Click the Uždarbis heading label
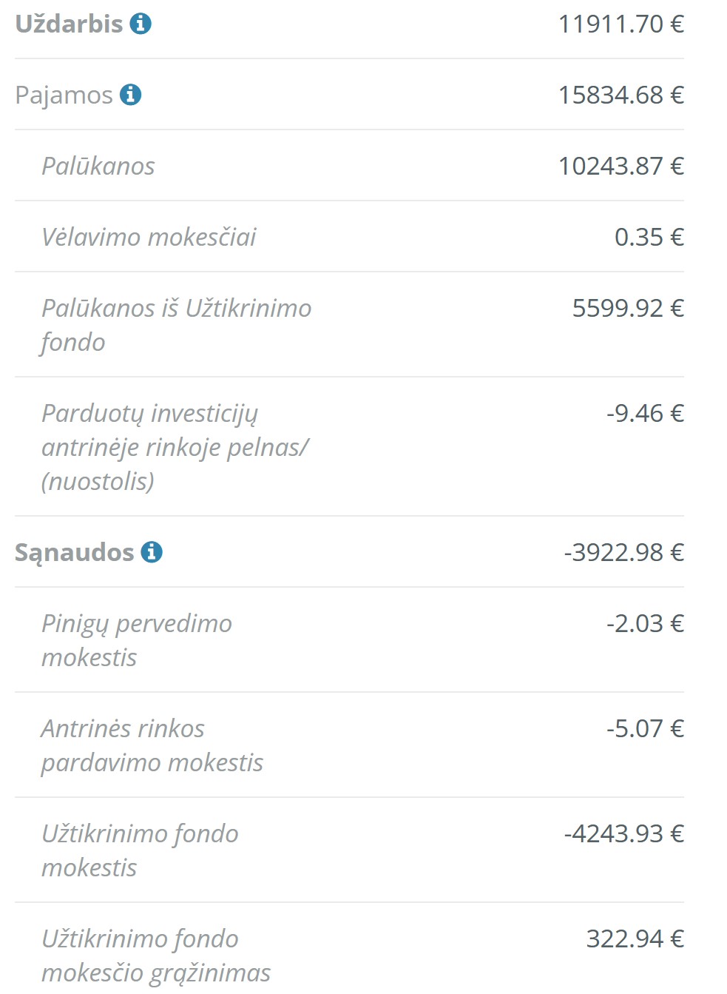The height and width of the screenshot is (994, 727). click(69, 24)
